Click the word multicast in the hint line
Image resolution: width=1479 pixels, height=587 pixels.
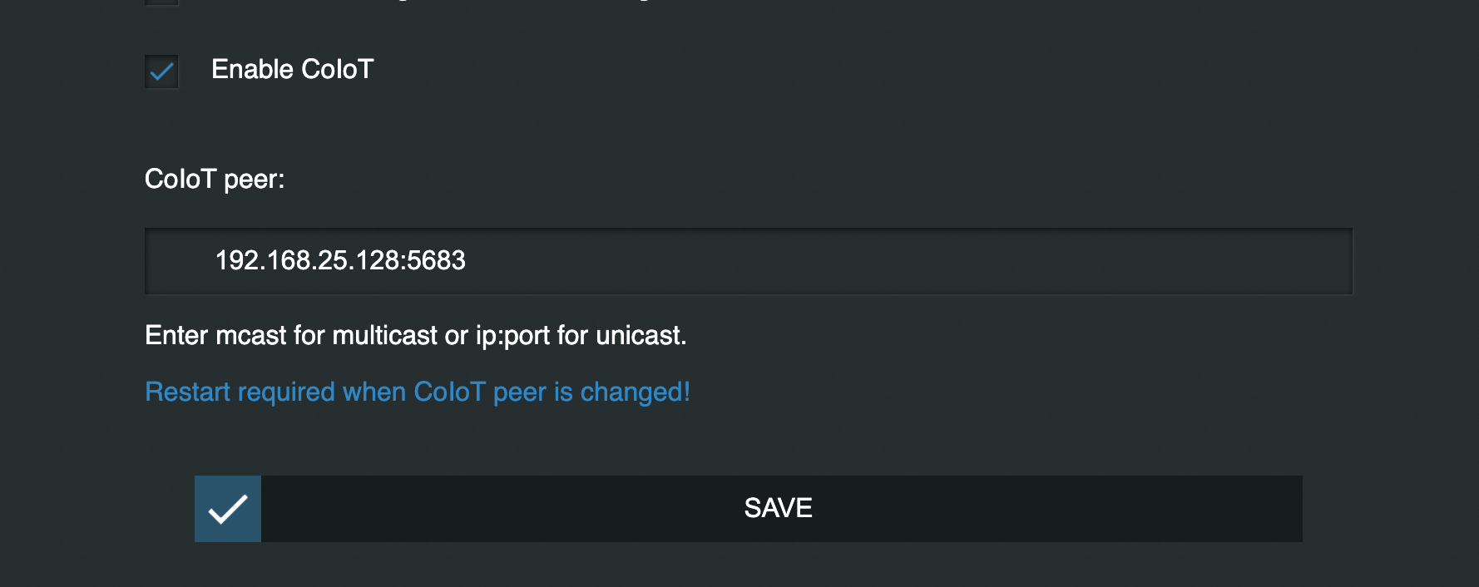coord(384,335)
